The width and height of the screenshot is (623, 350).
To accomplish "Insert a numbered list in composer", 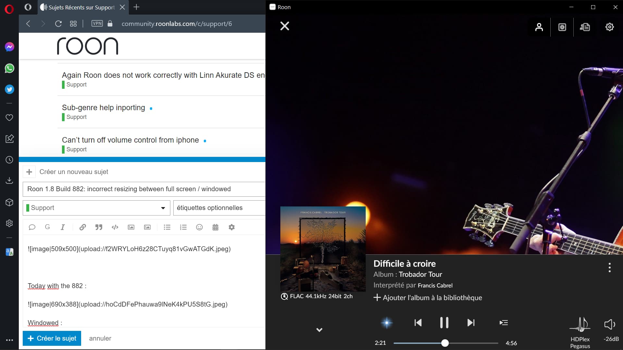I will [x=183, y=227].
